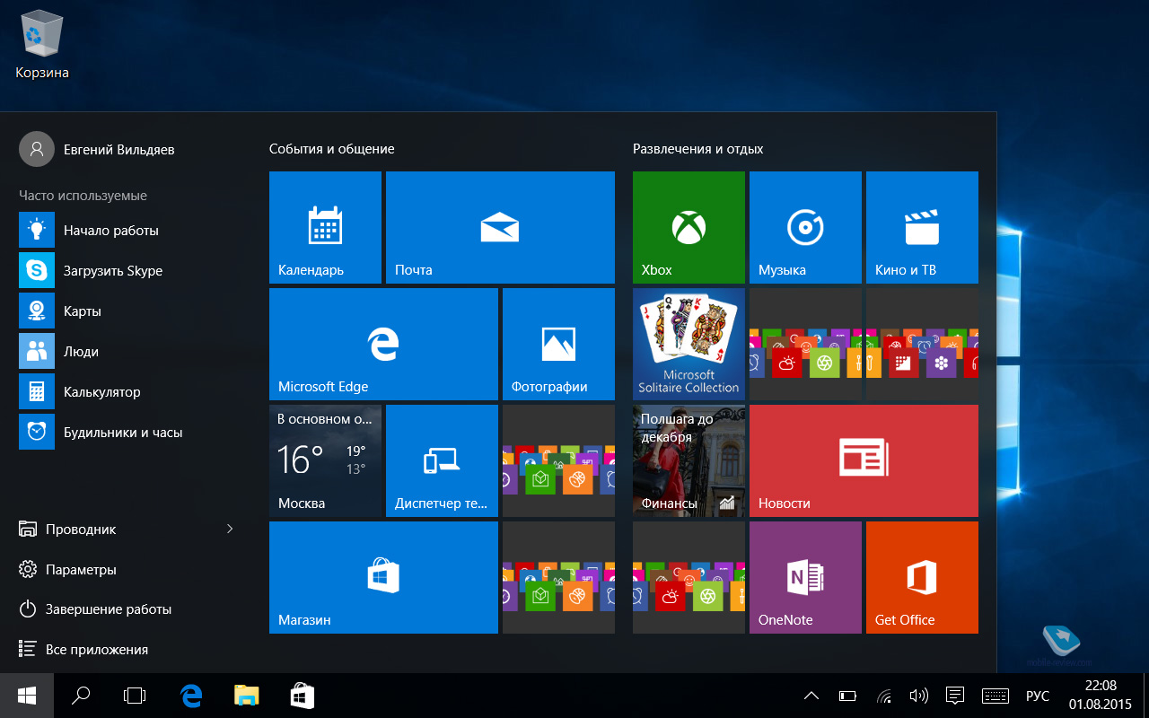Open the Recycle Bin (Корзина) desktop icon
Image resolution: width=1149 pixels, height=718 pixels.
[x=41, y=45]
